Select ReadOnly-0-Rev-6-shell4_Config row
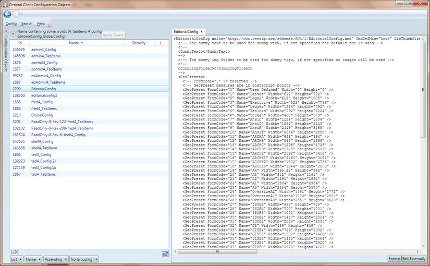This screenshot has height=266, width=430. [x=89, y=135]
